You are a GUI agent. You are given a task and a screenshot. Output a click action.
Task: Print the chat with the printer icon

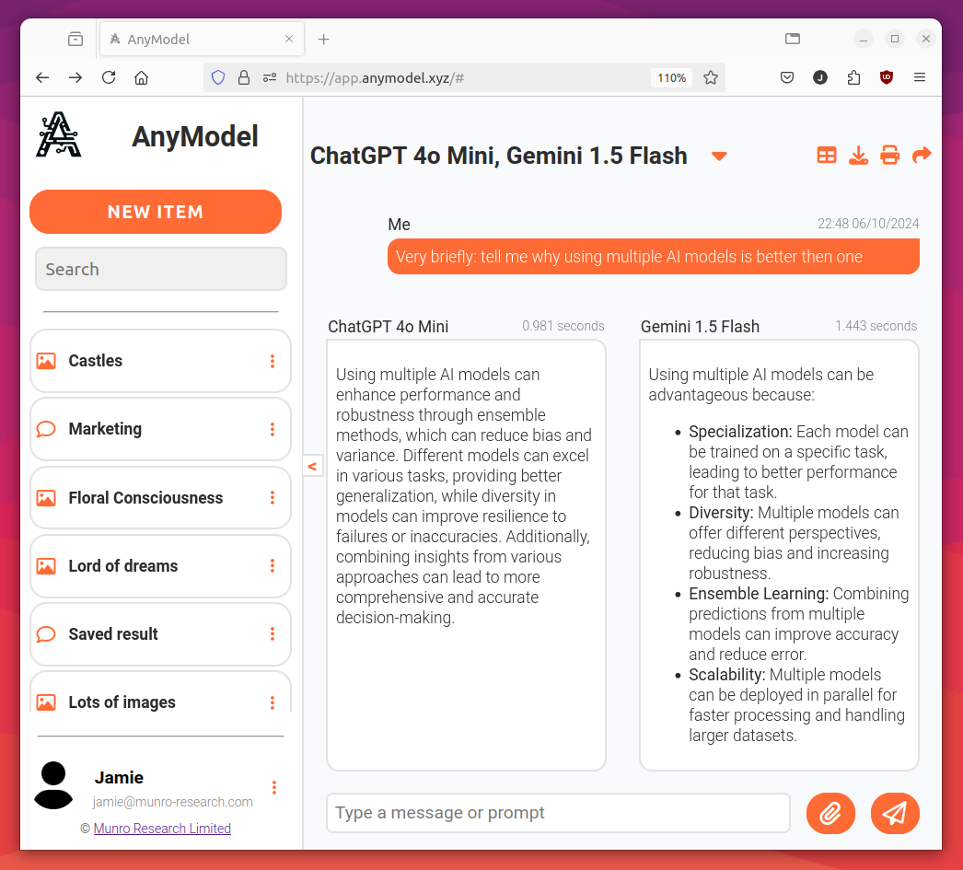(x=890, y=156)
